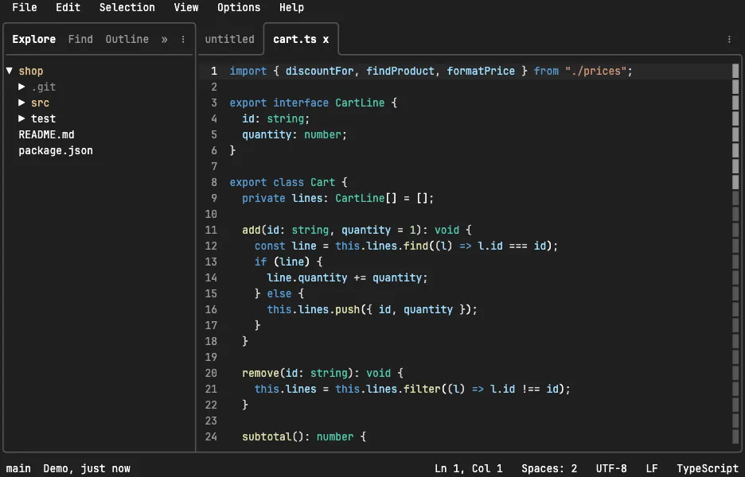Click the 'findProduct' identifier on line 1

click(x=400, y=72)
